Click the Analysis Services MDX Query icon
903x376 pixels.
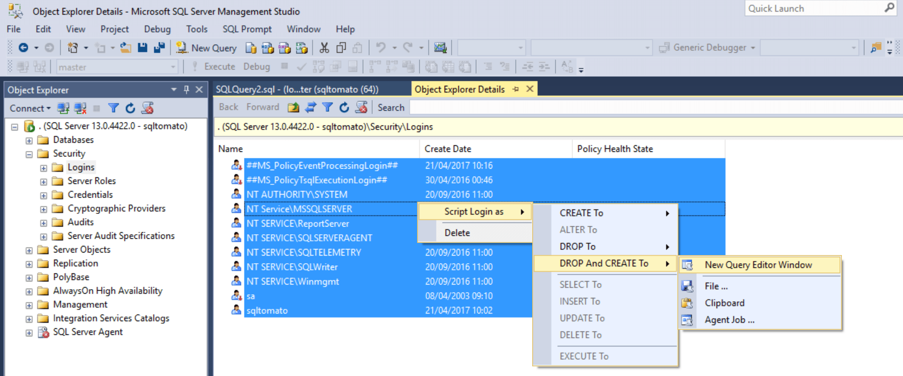tap(267, 48)
